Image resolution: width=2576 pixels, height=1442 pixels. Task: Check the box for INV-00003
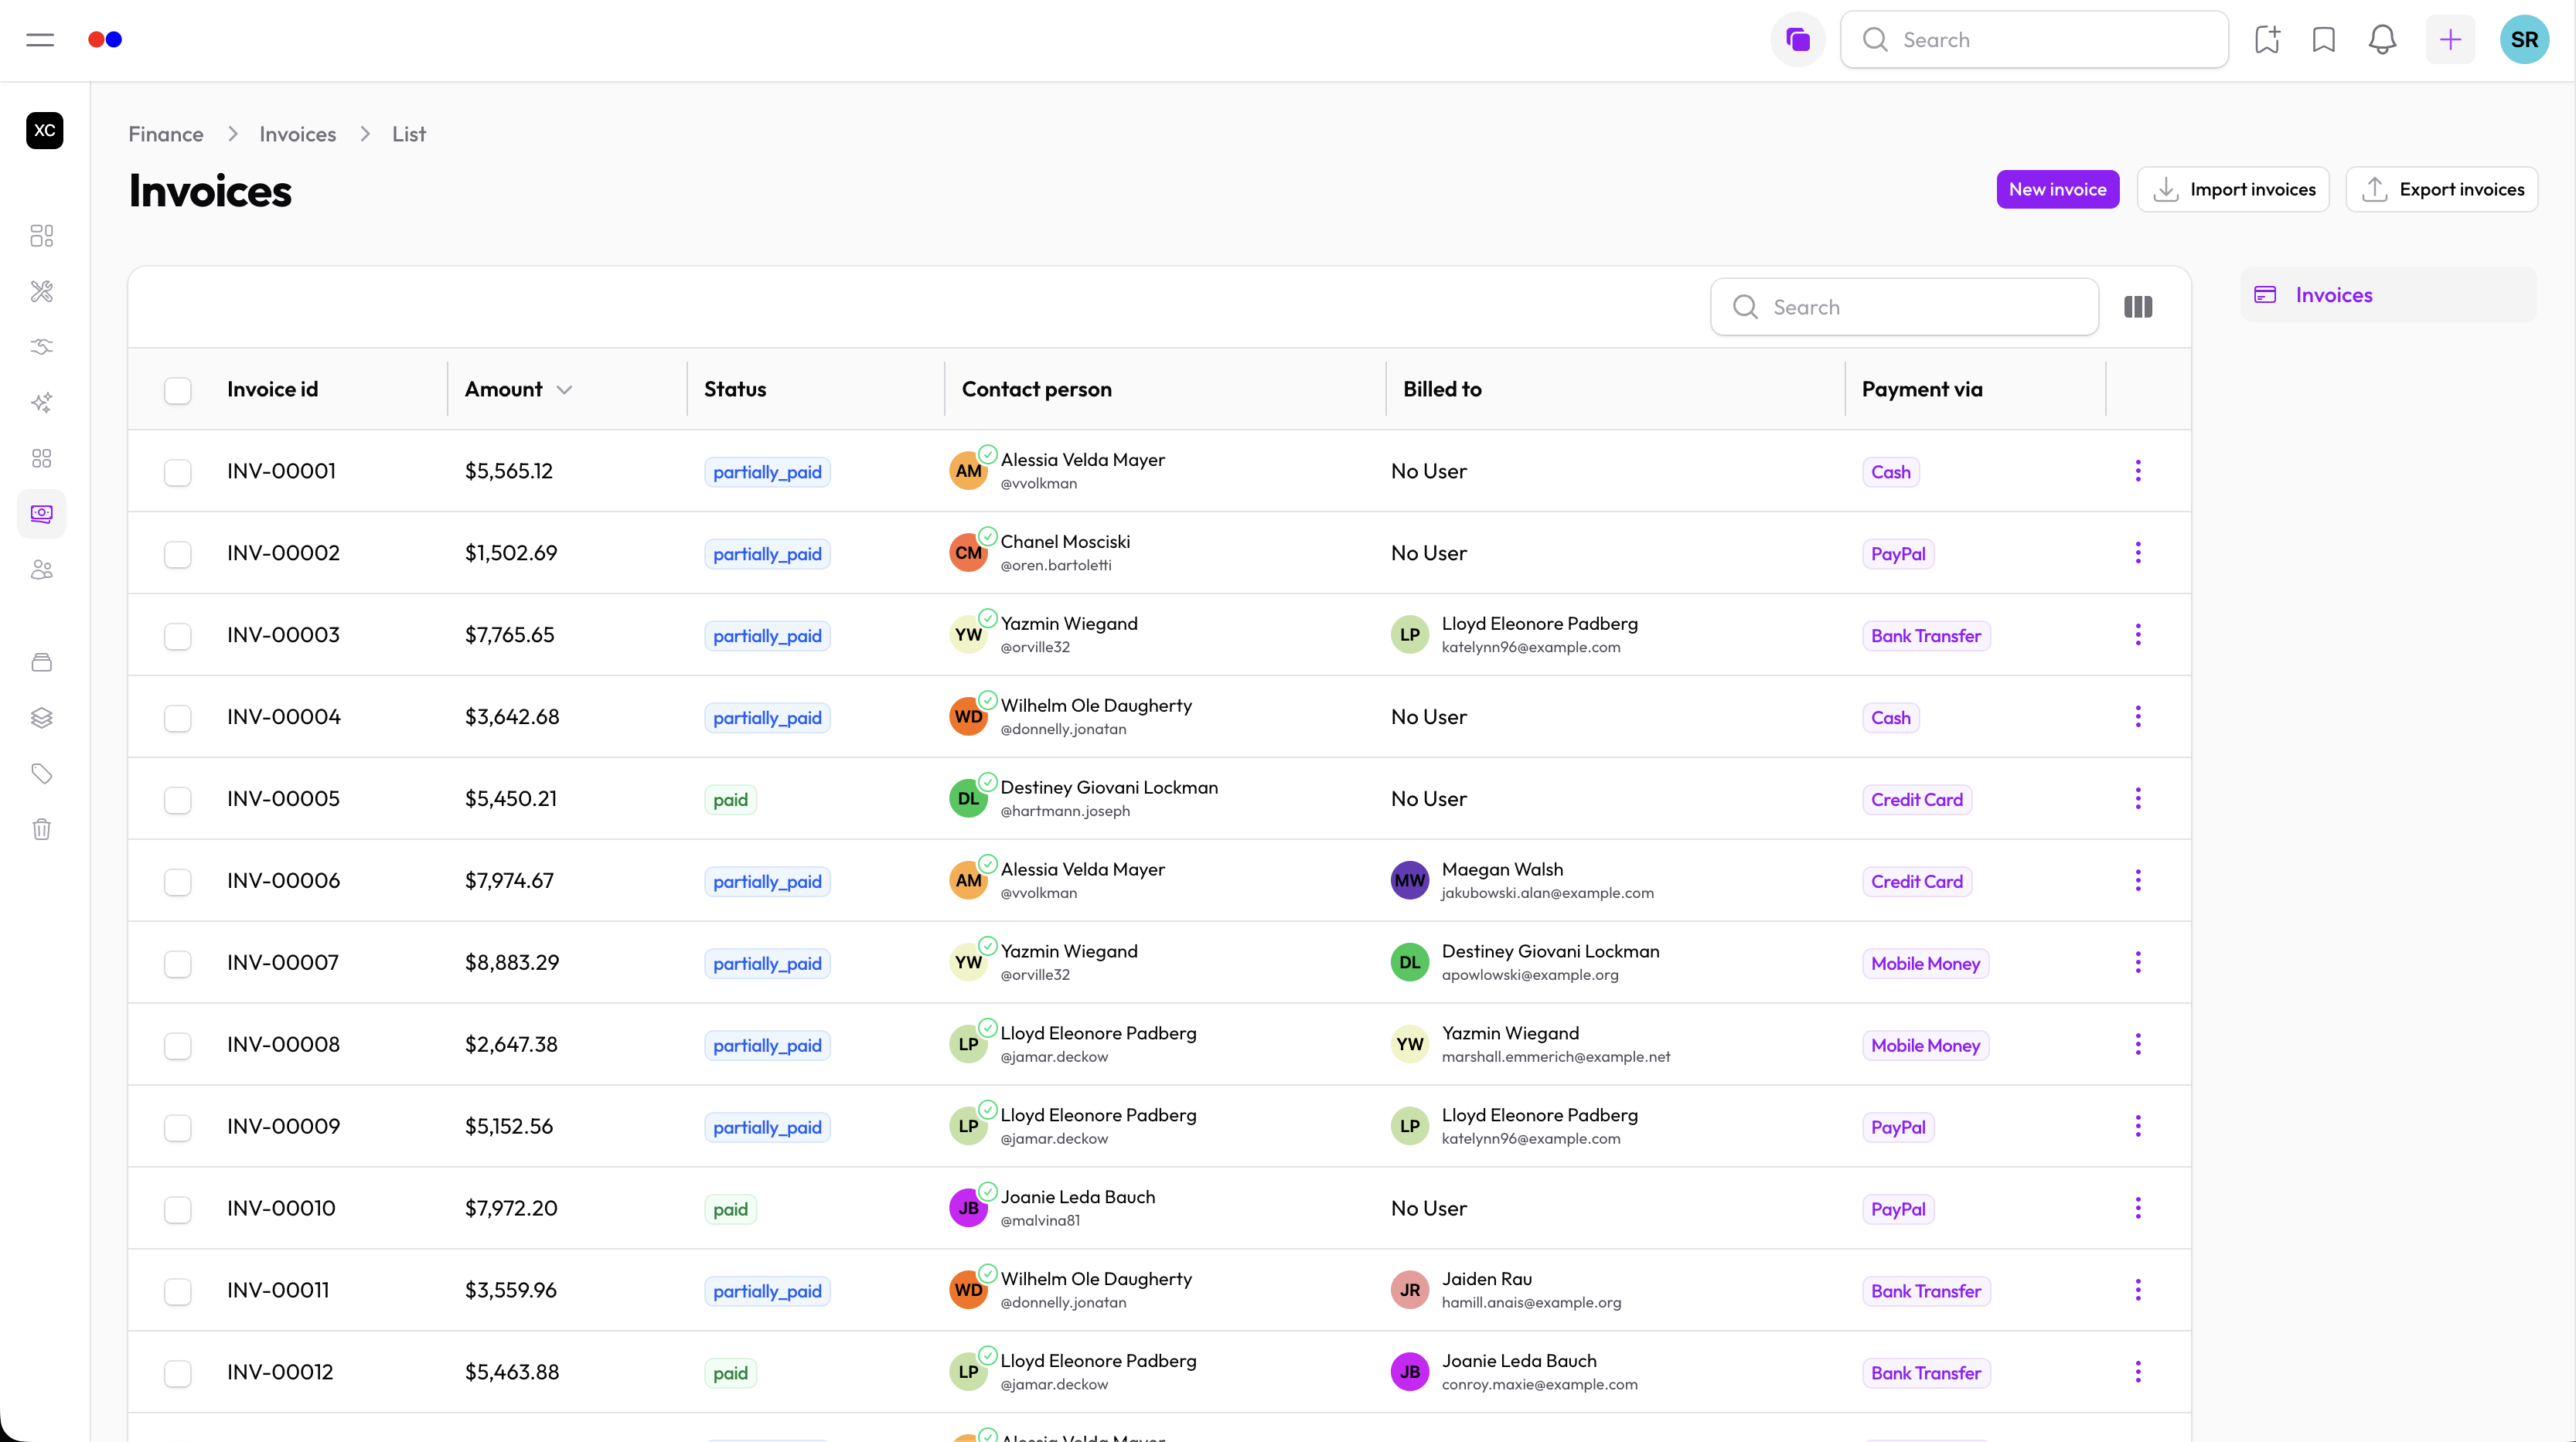tap(178, 635)
